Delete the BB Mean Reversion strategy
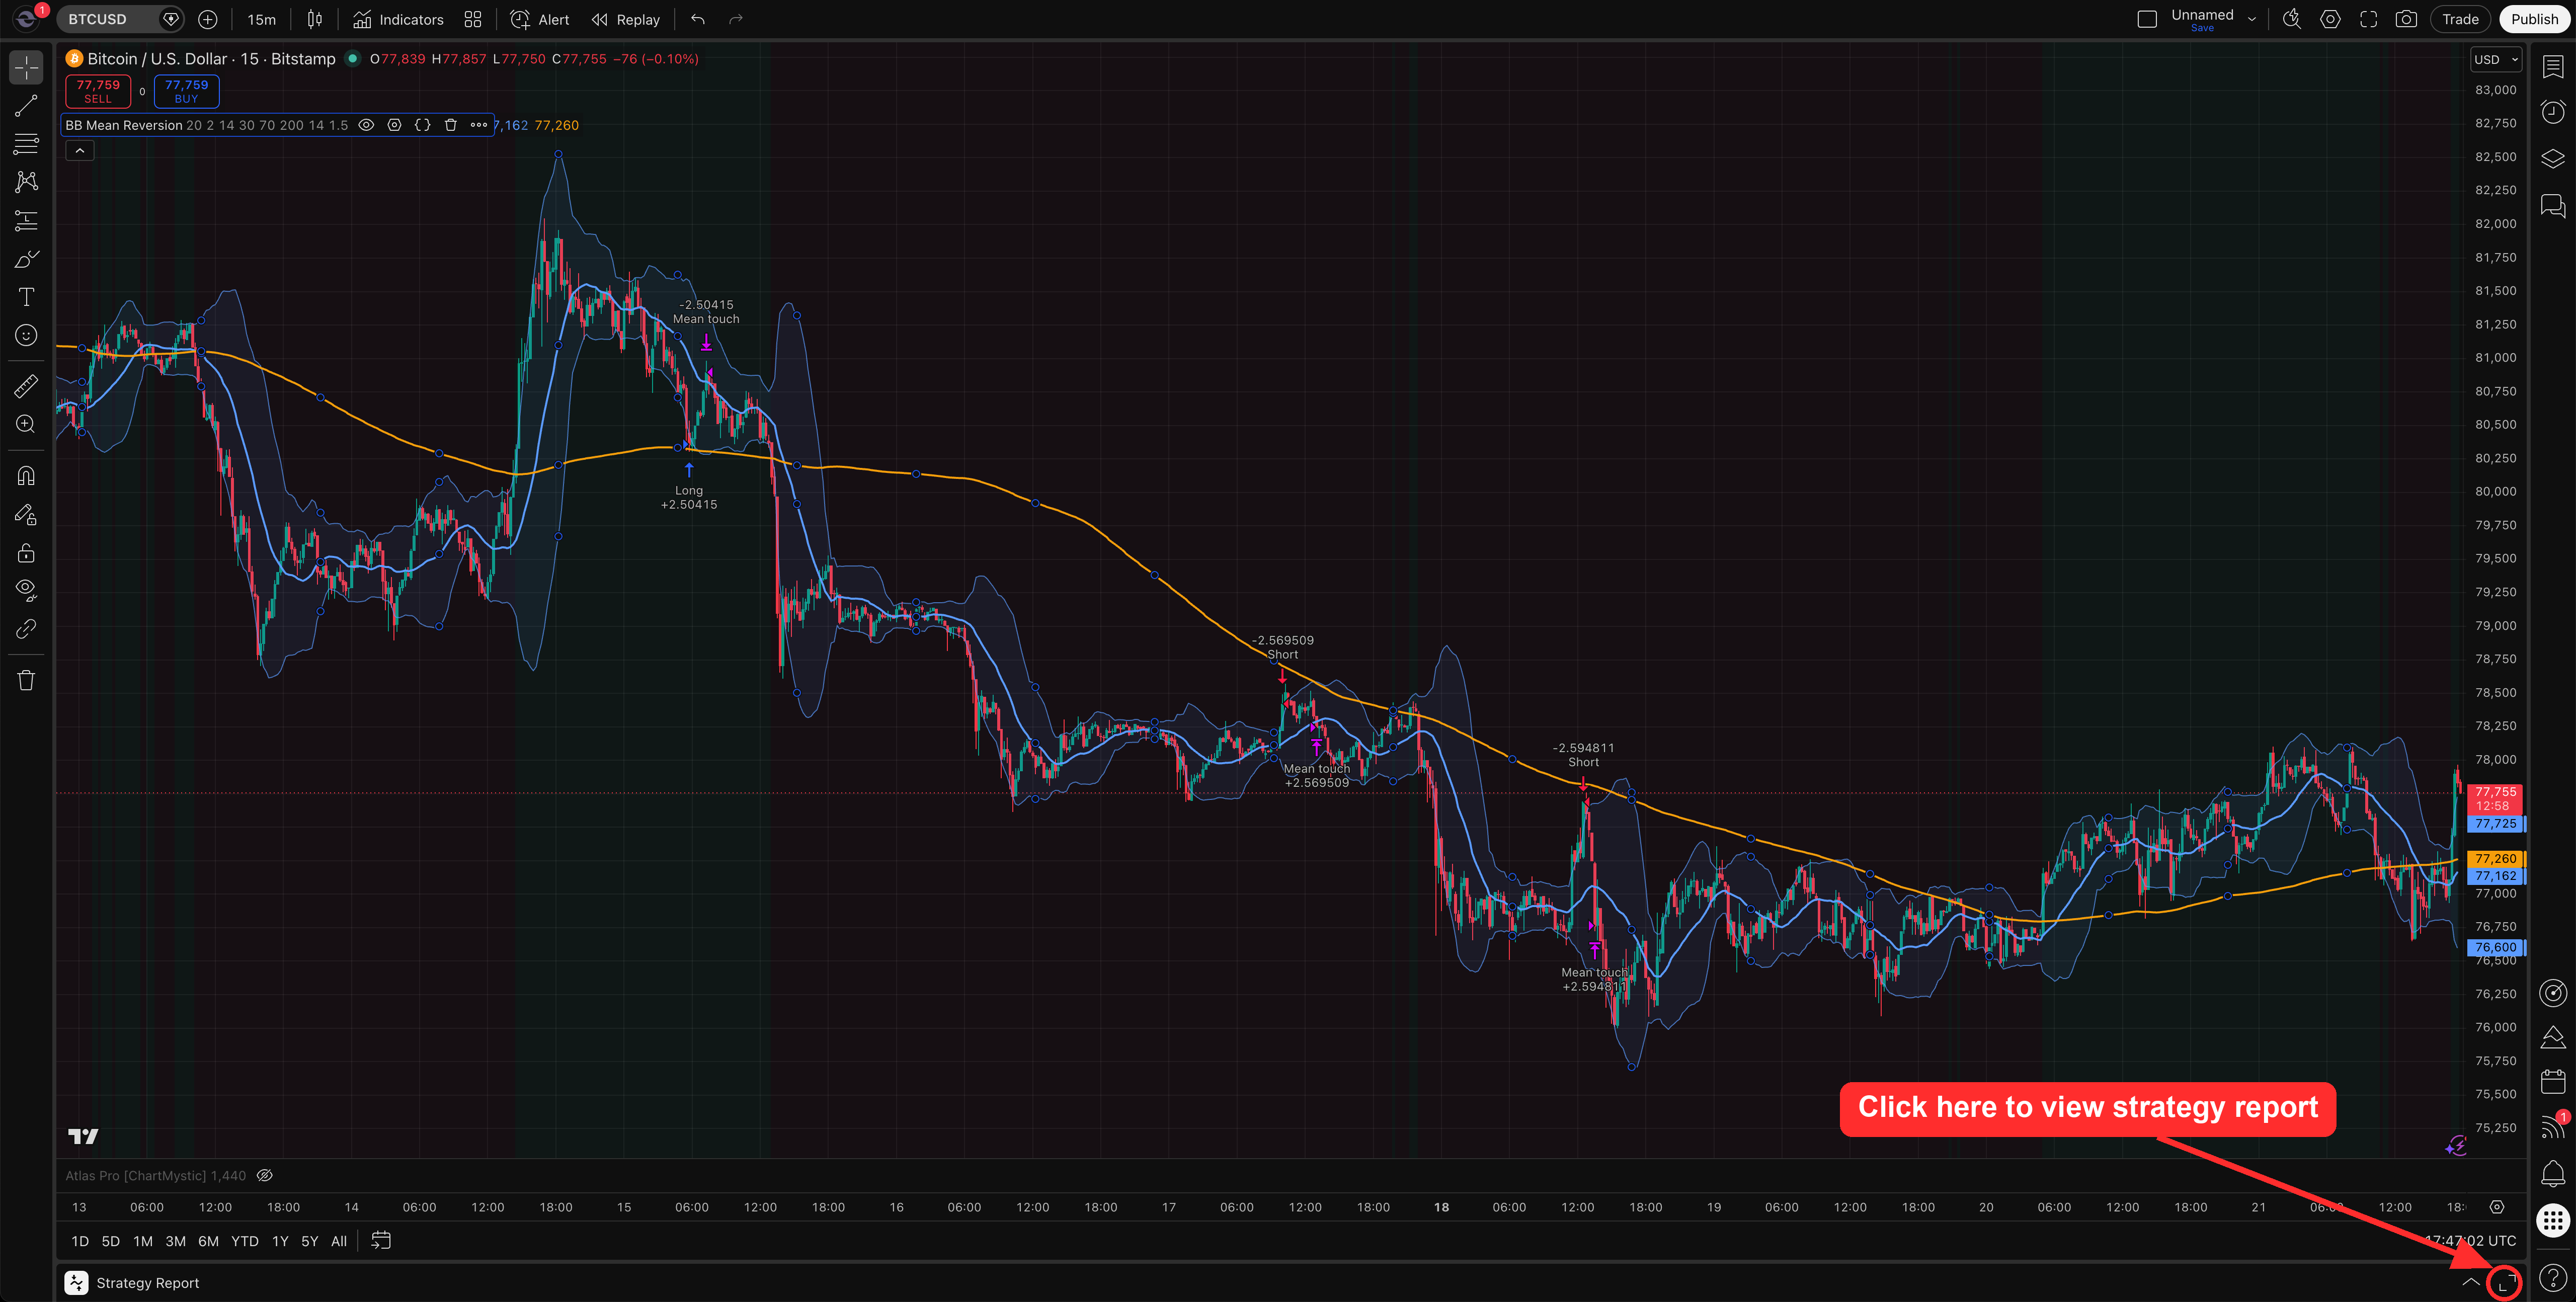The height and width of the screenshot is (1302, 2576). 451,125
